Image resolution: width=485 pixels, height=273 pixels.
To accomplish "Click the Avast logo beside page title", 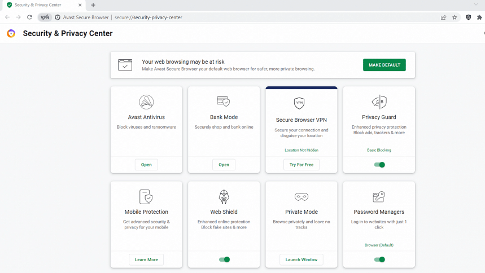I will 11,34.
